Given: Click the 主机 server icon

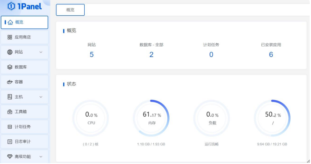Looking at the screenshot, I should tap(10, 97).
